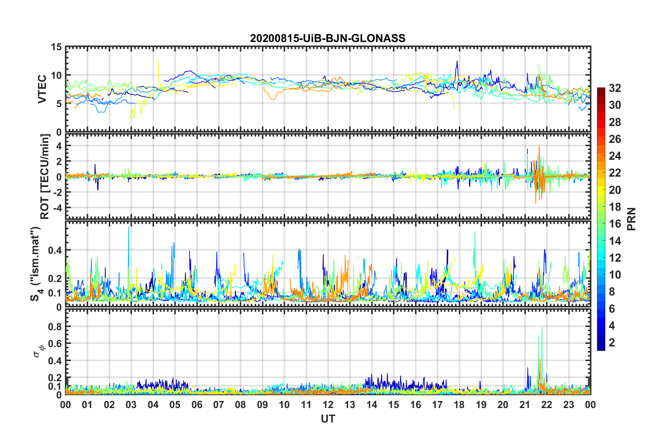Click VTEC axis tick label 5
This screenshot has width=656, height=438.
(x=59, y=104)
